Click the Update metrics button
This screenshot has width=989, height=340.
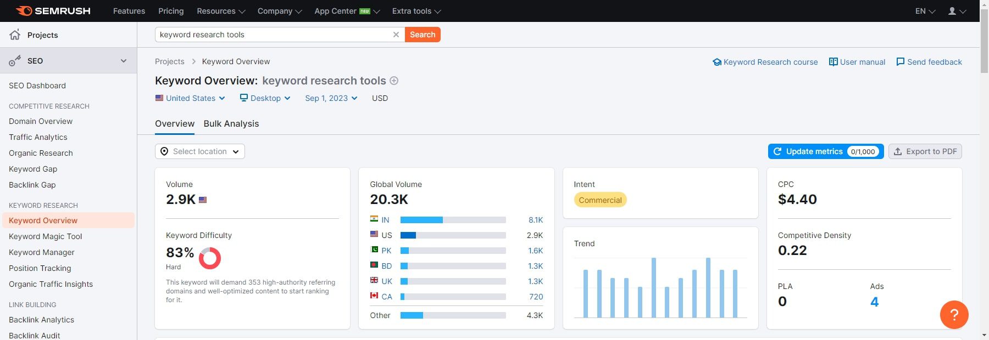pos(826,151)
